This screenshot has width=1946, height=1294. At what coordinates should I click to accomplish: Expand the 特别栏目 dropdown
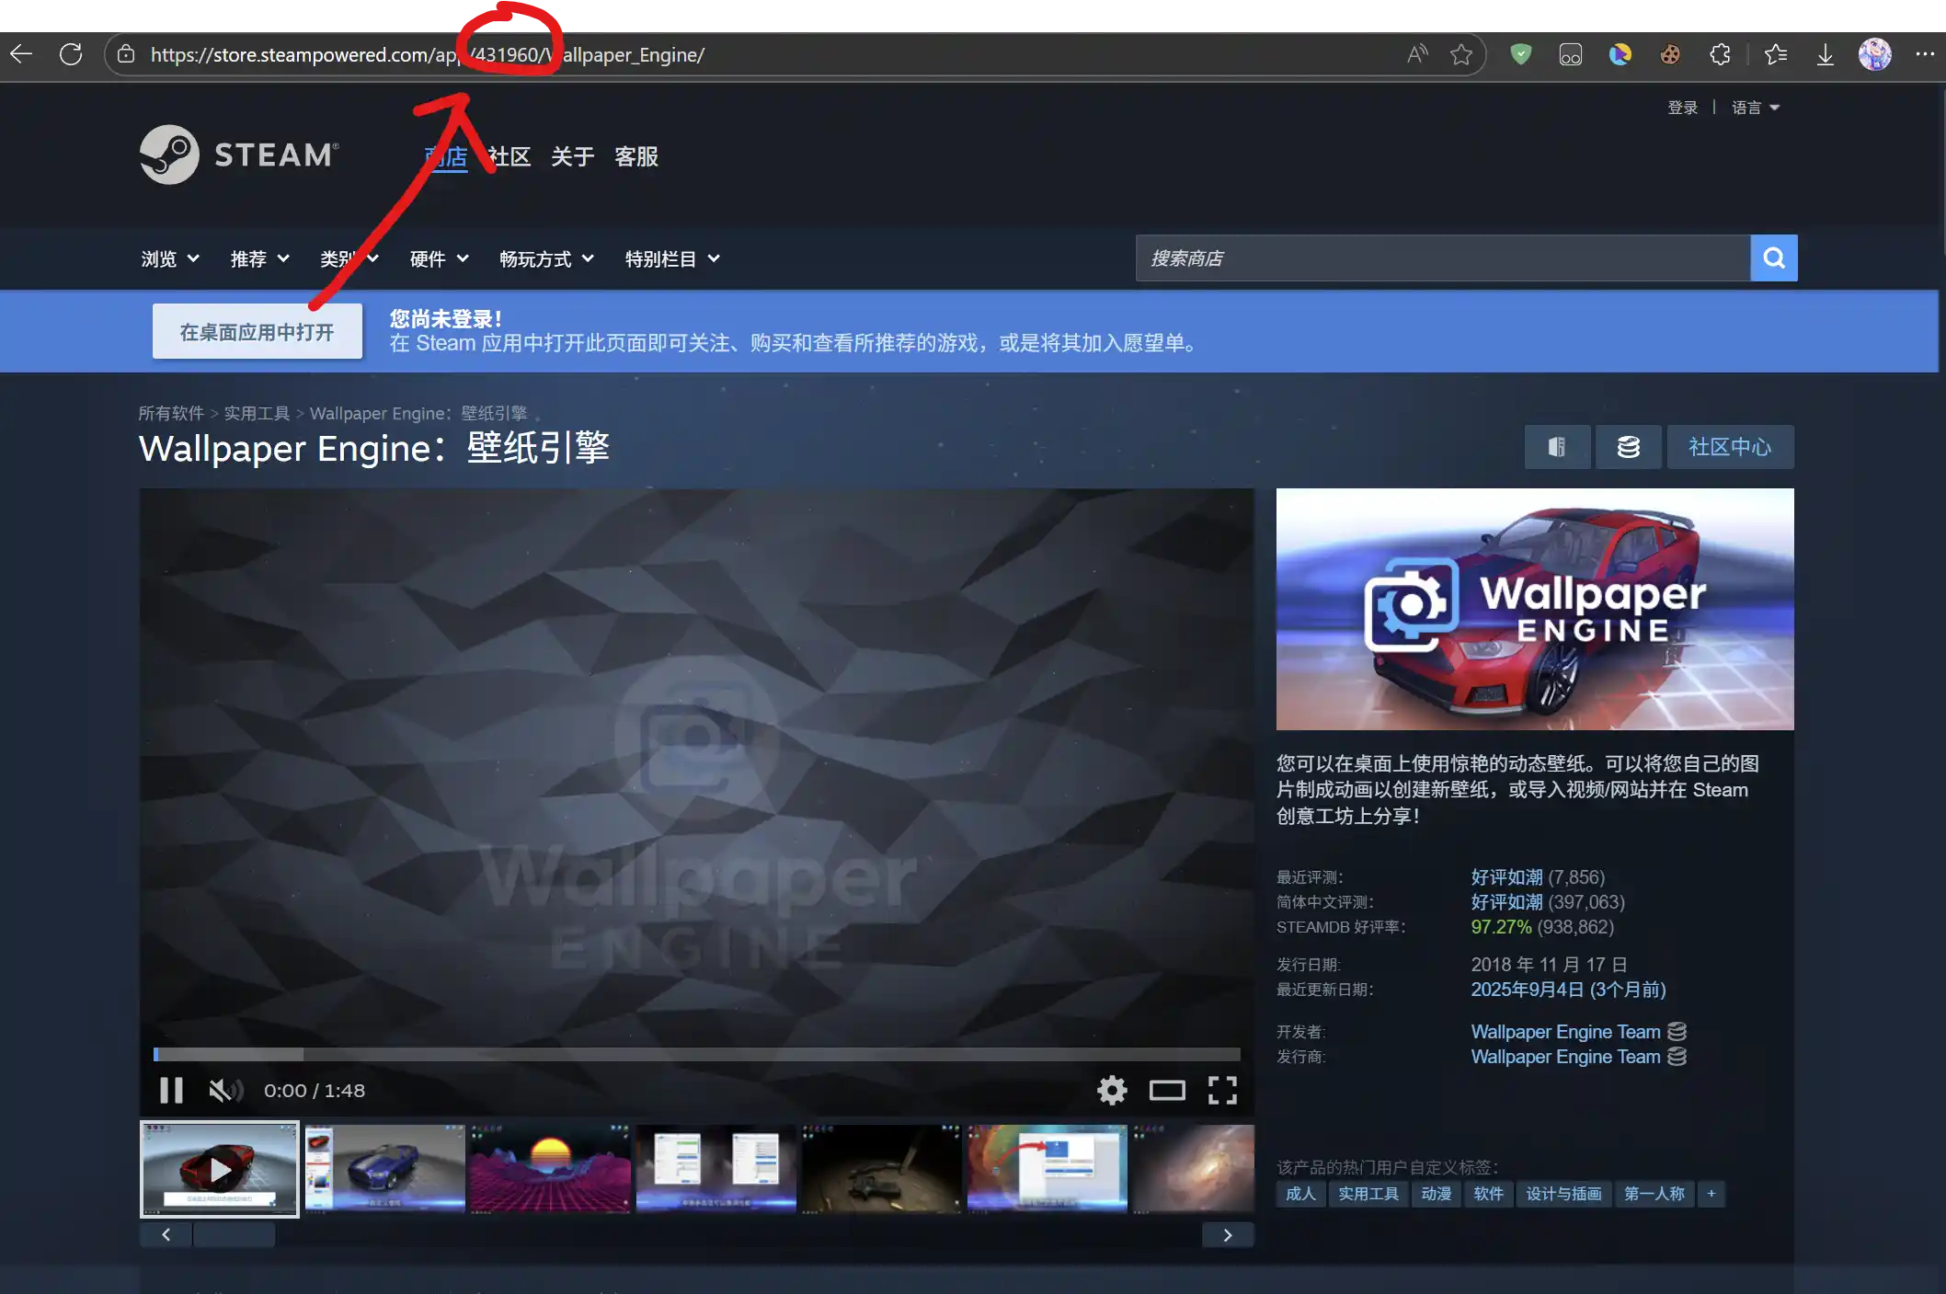(671, 259)
